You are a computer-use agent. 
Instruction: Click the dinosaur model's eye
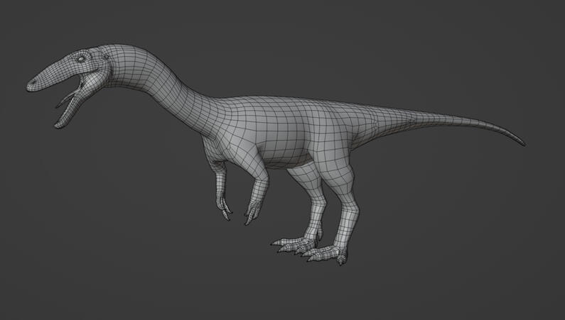click(81, 59)
